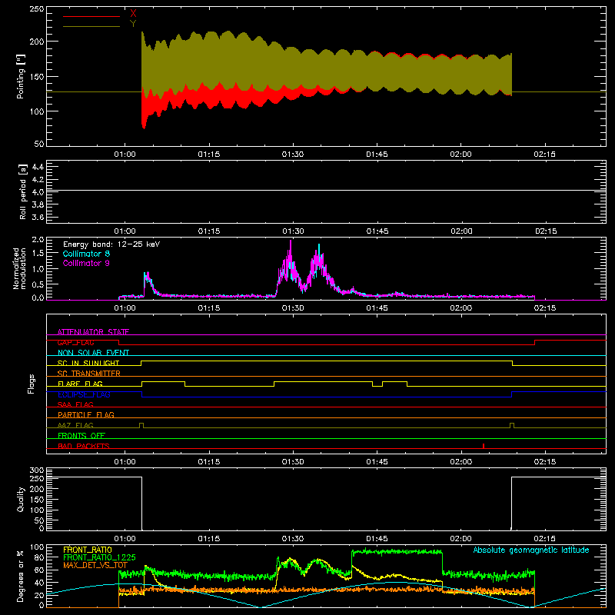Click the yellow FRONT_RATIO legend label
This screenshot has width=615, height=615.
[88, 550]
